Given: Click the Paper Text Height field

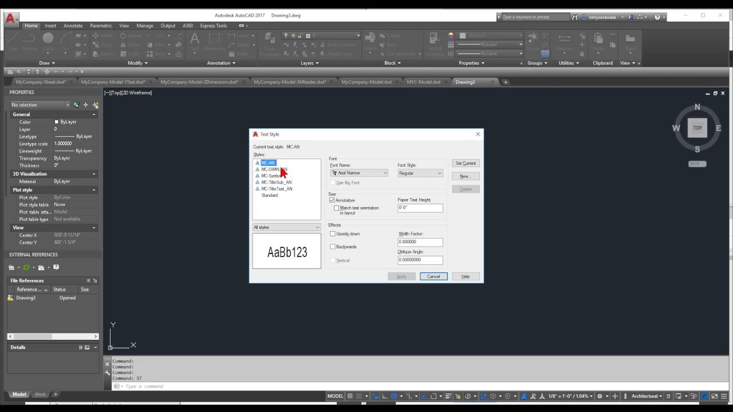Looking at the screenshot, I should tap(420, 208).
